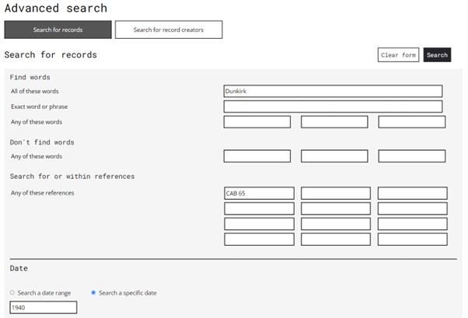Click reference box directly below CAB 65
The width and height of the screenshot is (468, 318).
pyautogui.click(x=259, y=208)
